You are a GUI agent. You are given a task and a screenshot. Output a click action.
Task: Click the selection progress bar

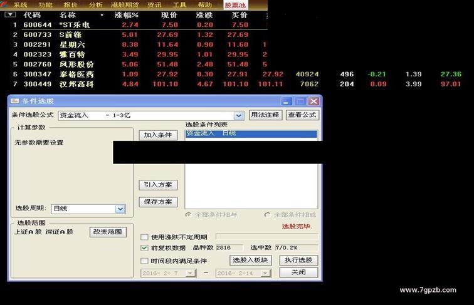pos(267,237)
